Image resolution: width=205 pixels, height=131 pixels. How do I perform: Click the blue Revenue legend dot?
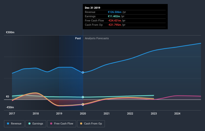tap(8, 123)
